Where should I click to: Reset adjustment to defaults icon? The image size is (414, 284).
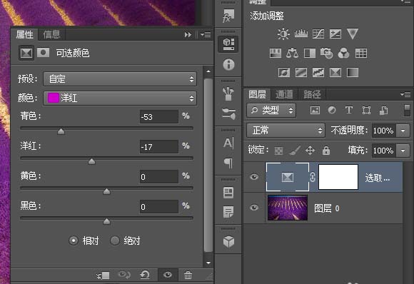tap(145, 275)
